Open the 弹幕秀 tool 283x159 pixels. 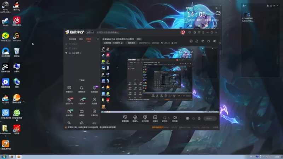(82, 113)
